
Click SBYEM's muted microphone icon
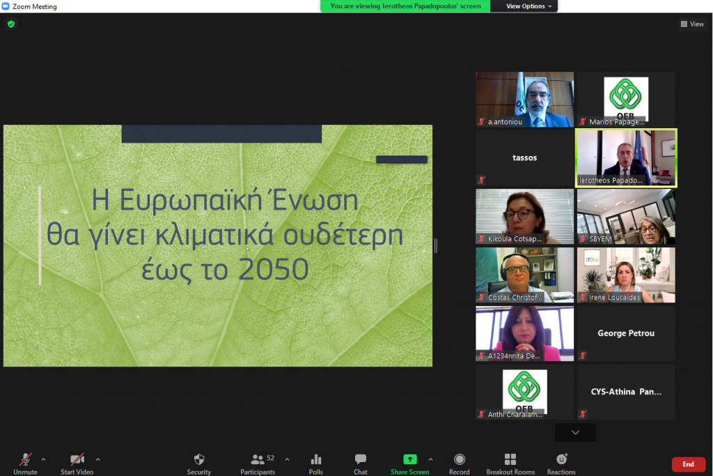coord(583,238)
